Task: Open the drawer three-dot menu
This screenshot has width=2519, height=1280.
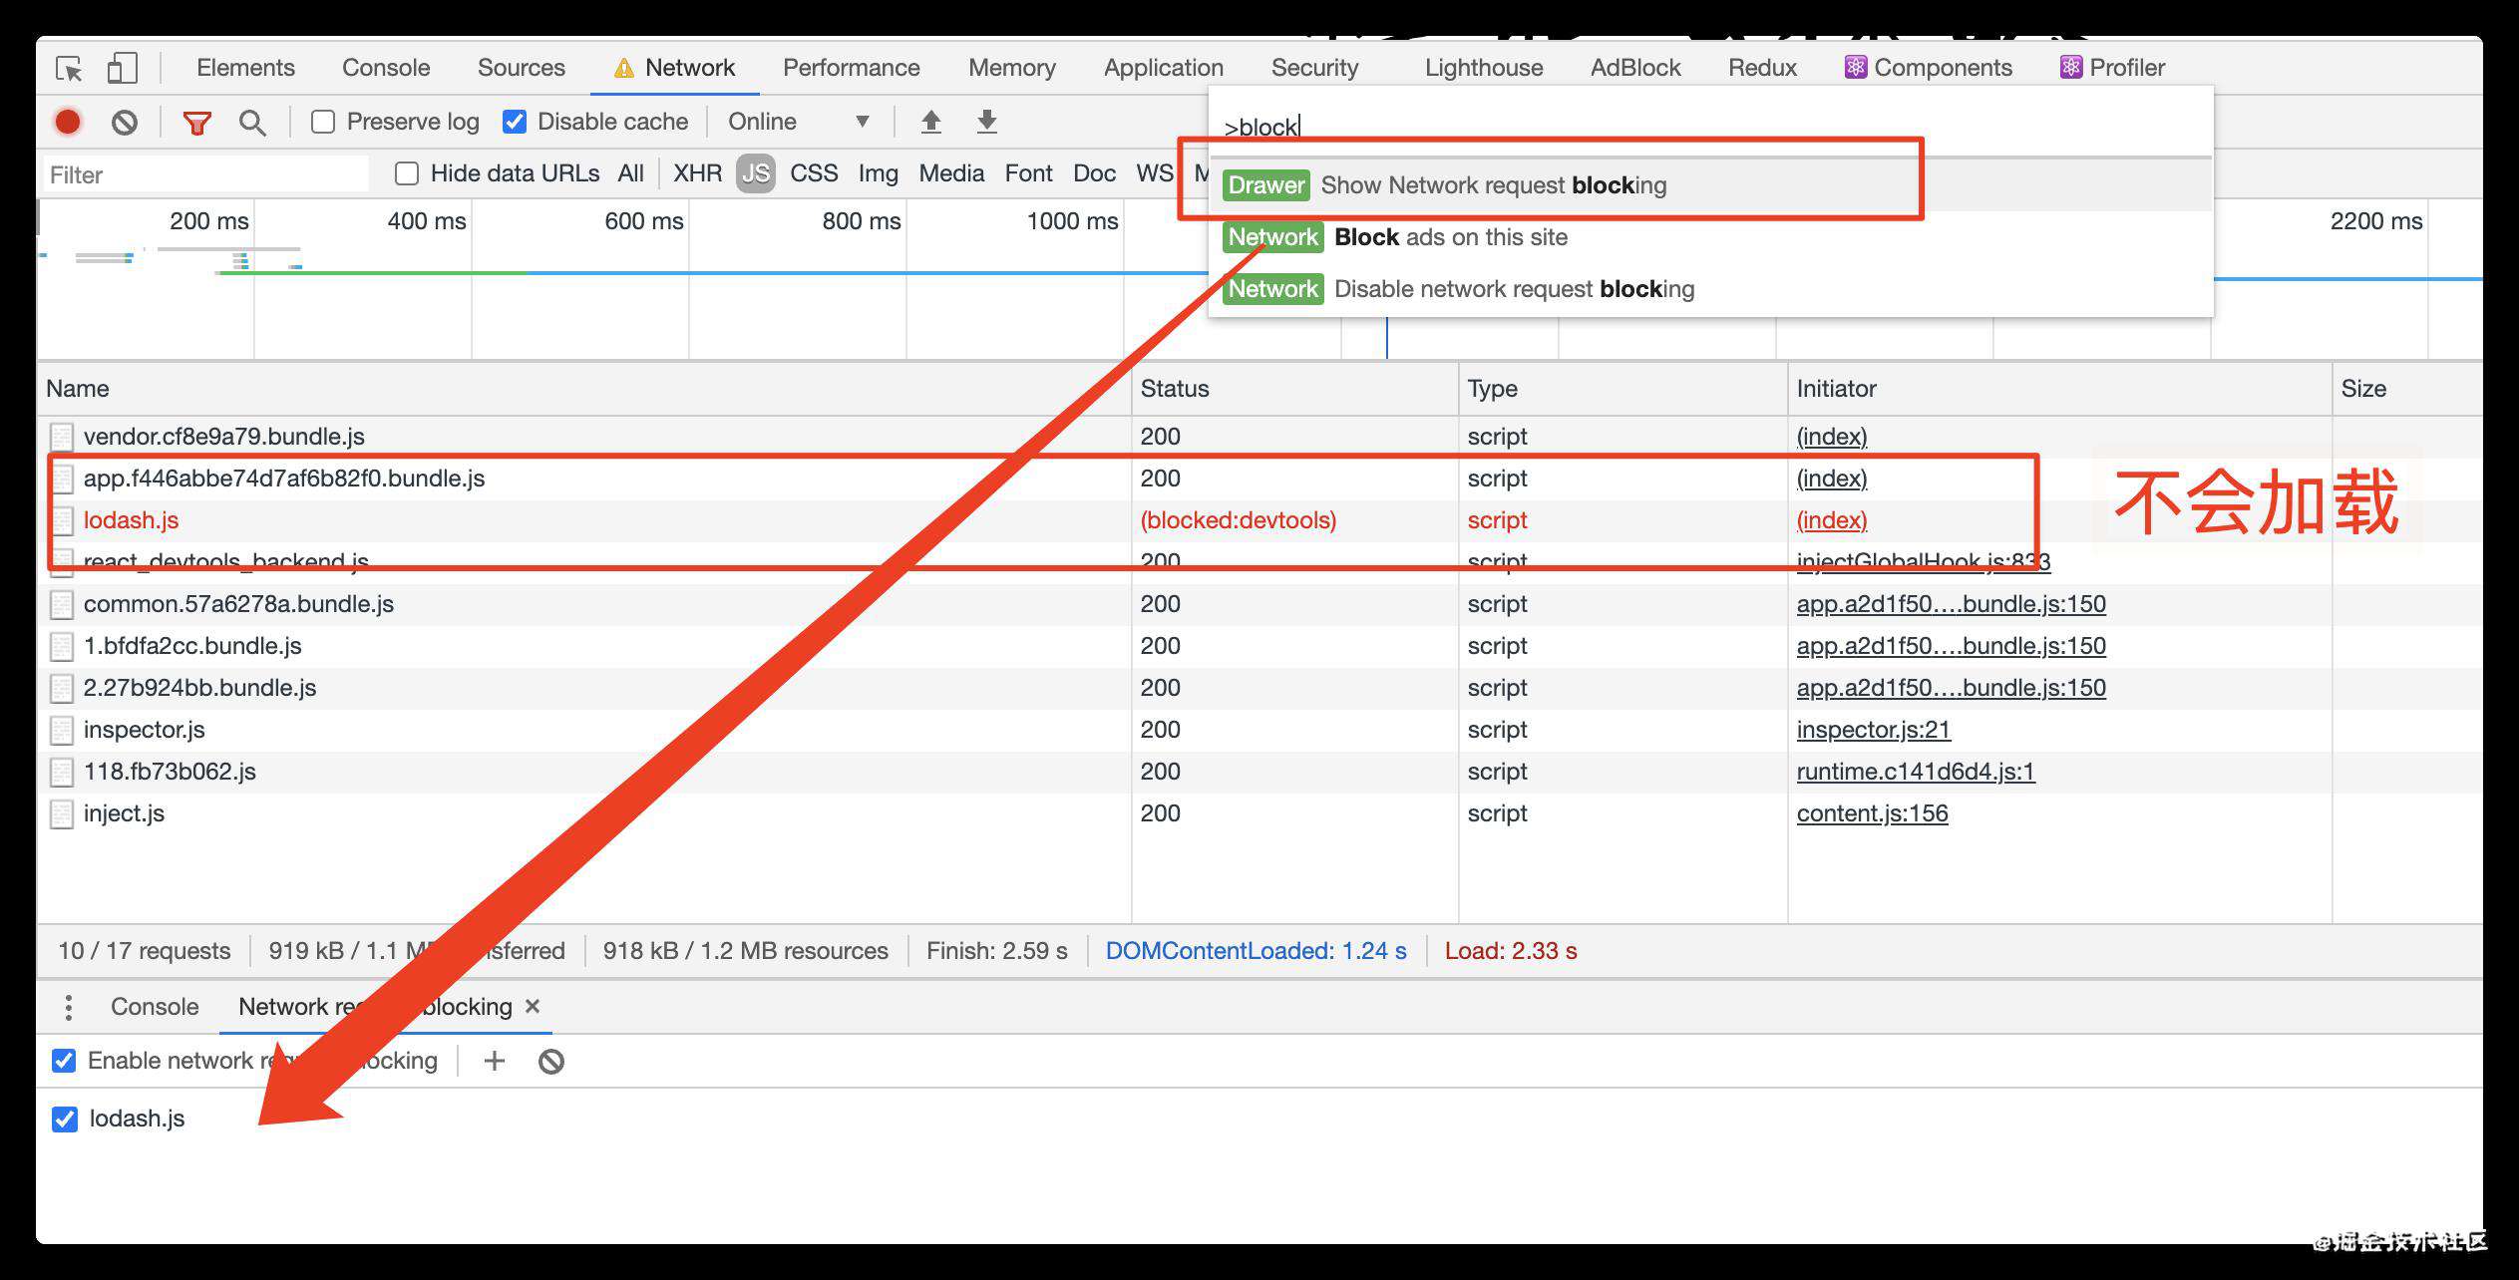Action: tap(68, 1007)
